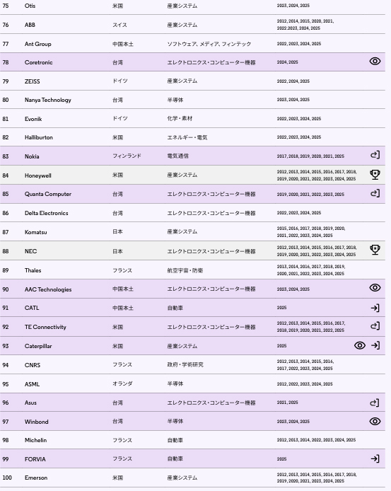Click the Michelin company name
The width and height of the screenshot is (391, 491).
click(35, 440)
